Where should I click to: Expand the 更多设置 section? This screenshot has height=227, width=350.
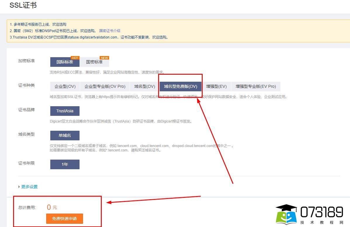[29, 187]
